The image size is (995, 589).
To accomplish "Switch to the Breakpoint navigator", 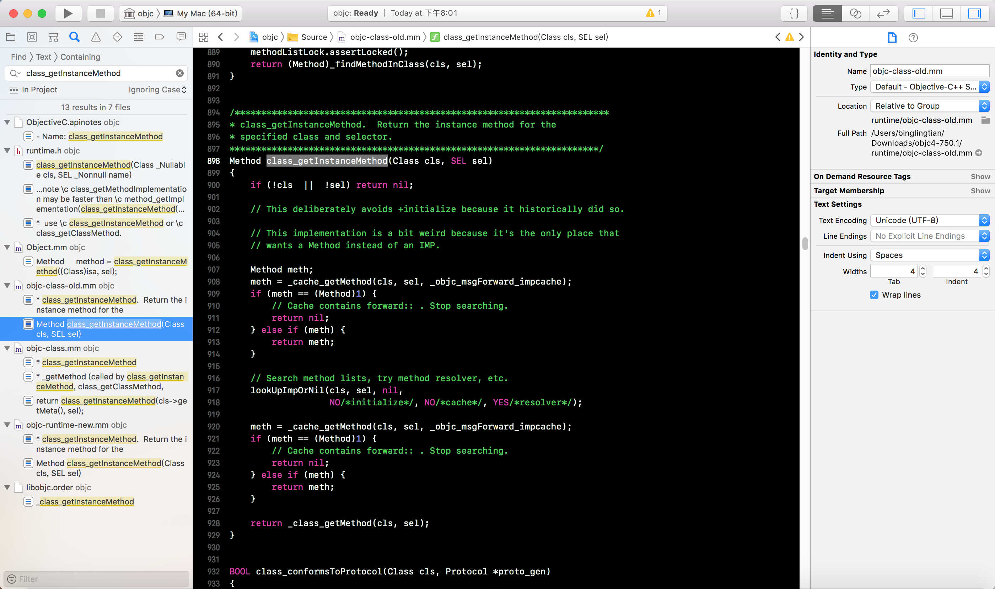I will (160, 37).
